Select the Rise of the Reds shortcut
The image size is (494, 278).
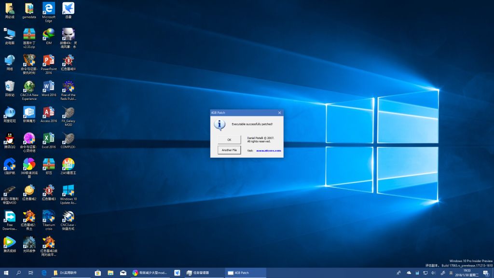[x=68, y=90]
